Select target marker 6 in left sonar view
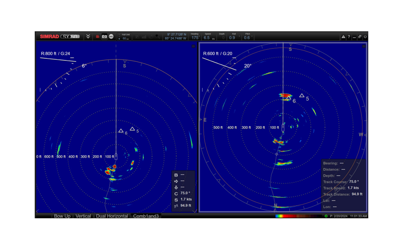Image resolution: width=403 pixels, height=241 pixels. [x=121, y=131]
